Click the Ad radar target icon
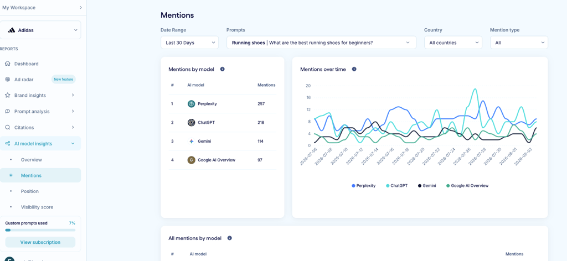 pyautogui.click(x=8, y=80)
